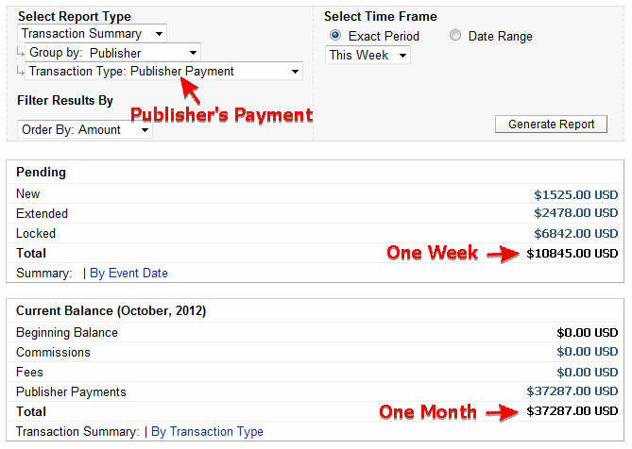This screenshot has width=632, height=449.
Task: Open the This Week period dropdown
Action: pos(367,55)
